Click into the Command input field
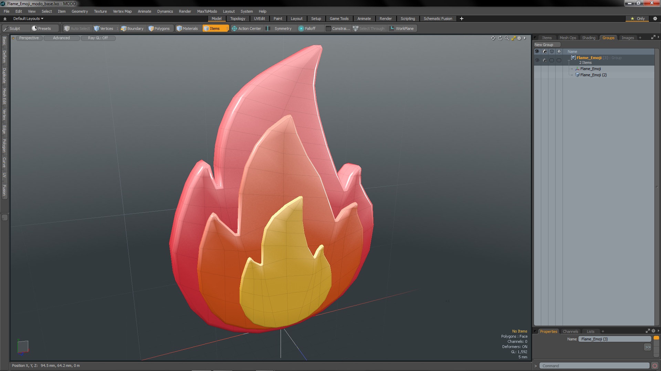Screen dimensions: 661x371 point(594,366)
